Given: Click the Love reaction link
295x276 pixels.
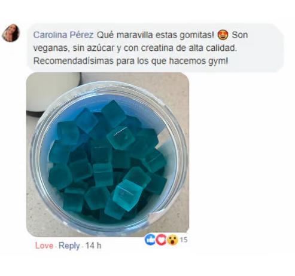Looking at the screenshot, I should pos(44,246).
